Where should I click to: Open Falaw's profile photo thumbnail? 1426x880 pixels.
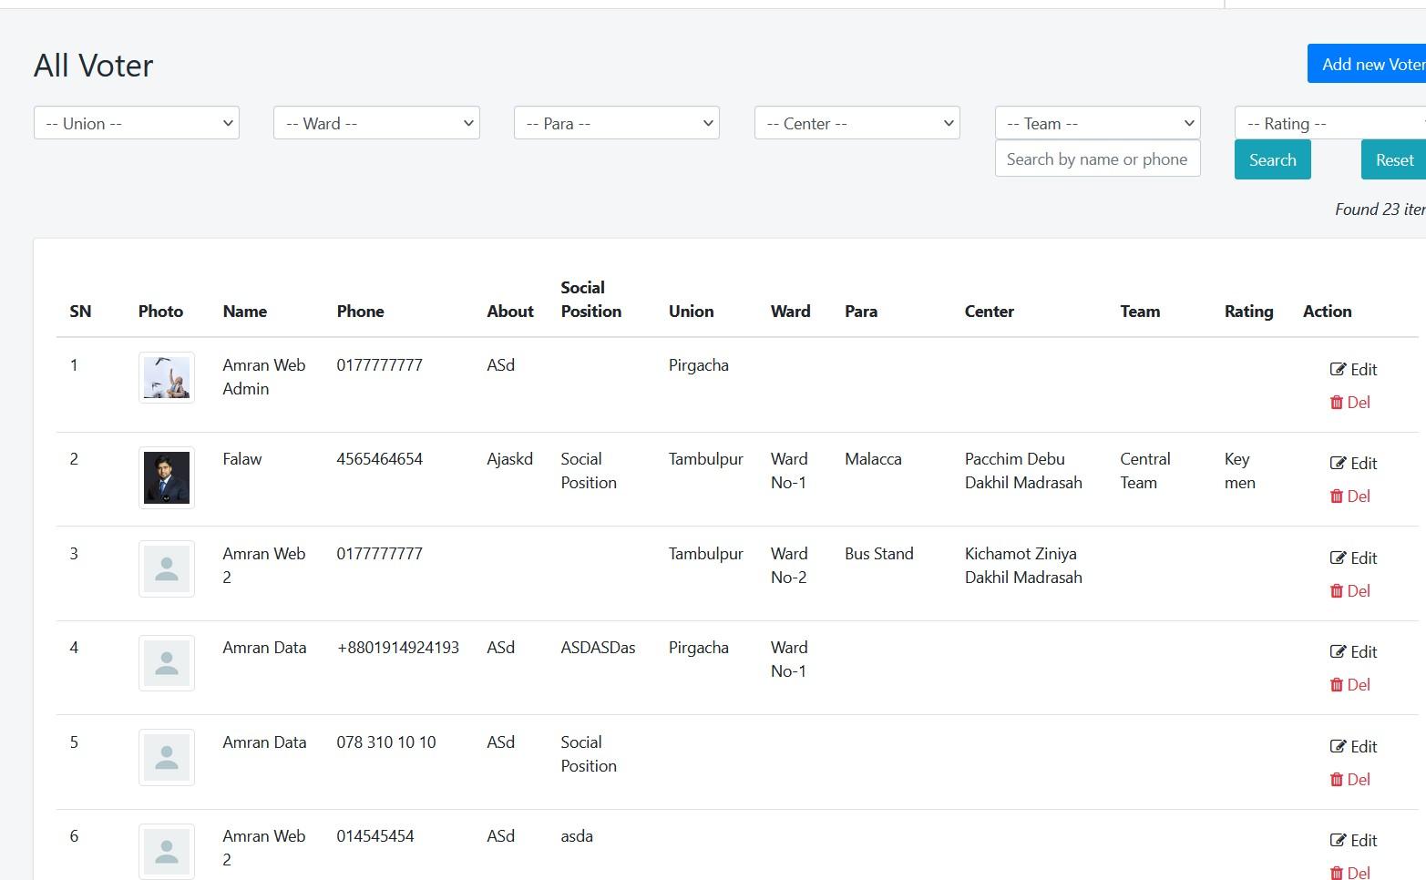[167, 477]
